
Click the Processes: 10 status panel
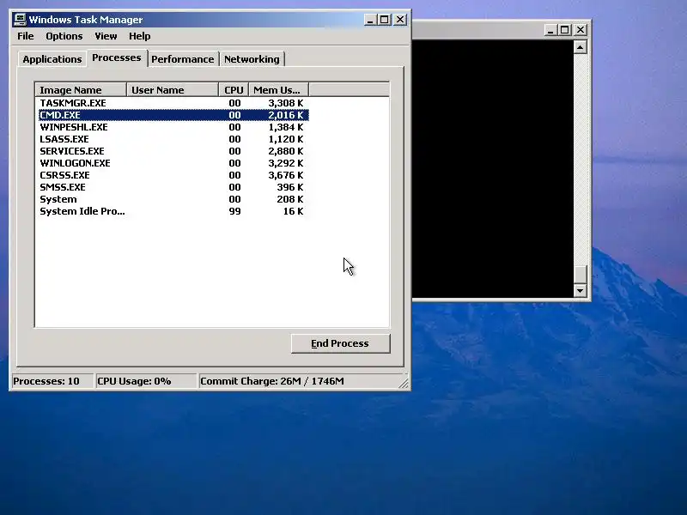pos(52,381)
